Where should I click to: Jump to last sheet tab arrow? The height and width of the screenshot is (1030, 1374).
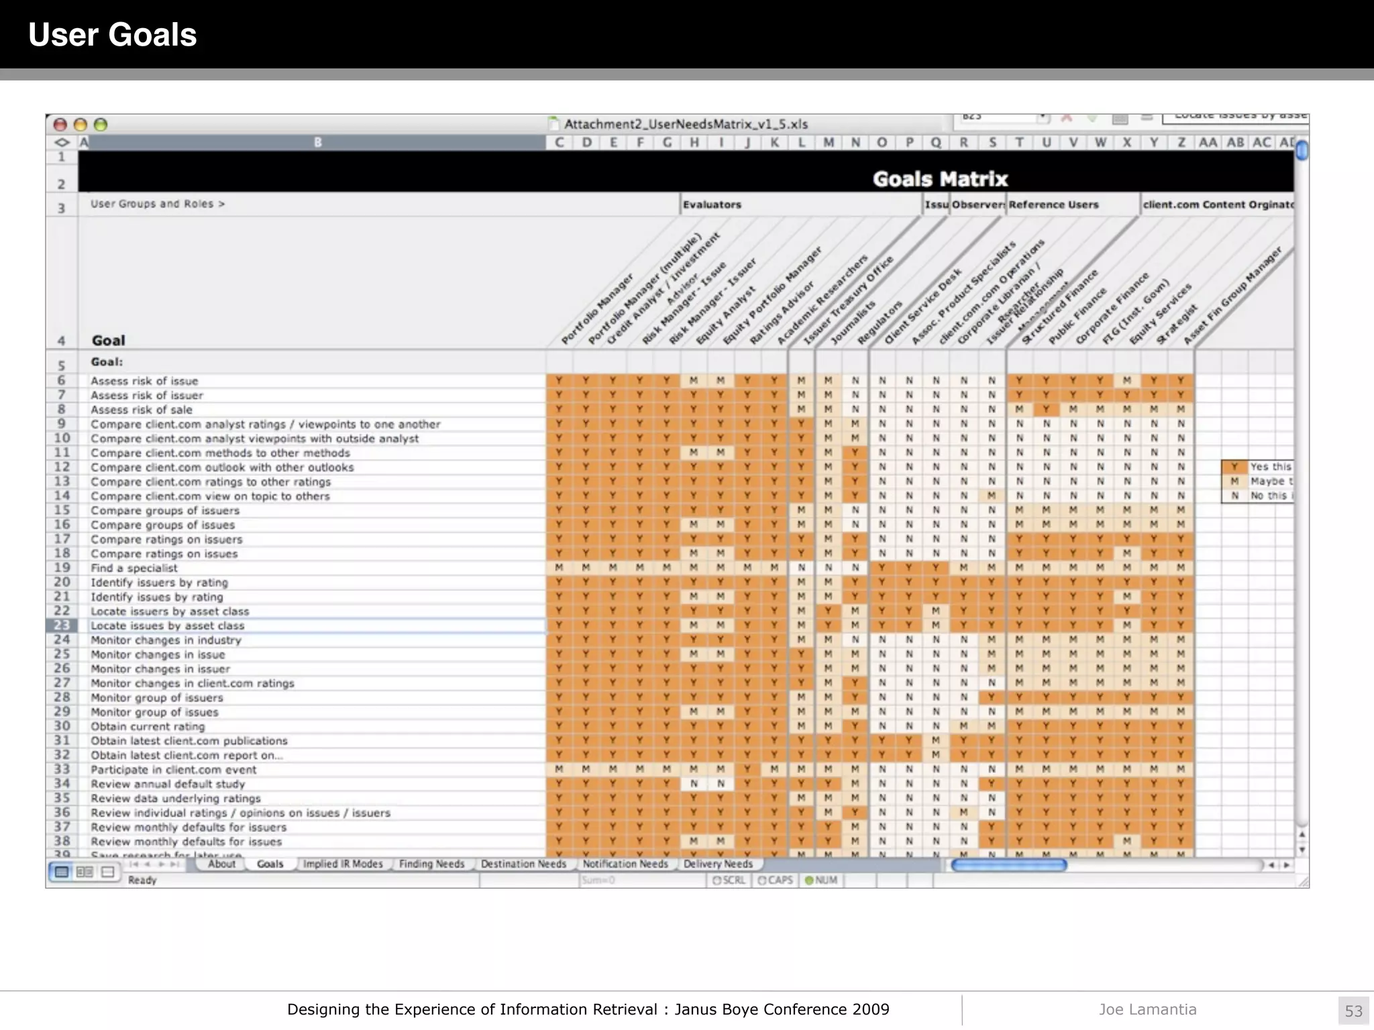176,864
